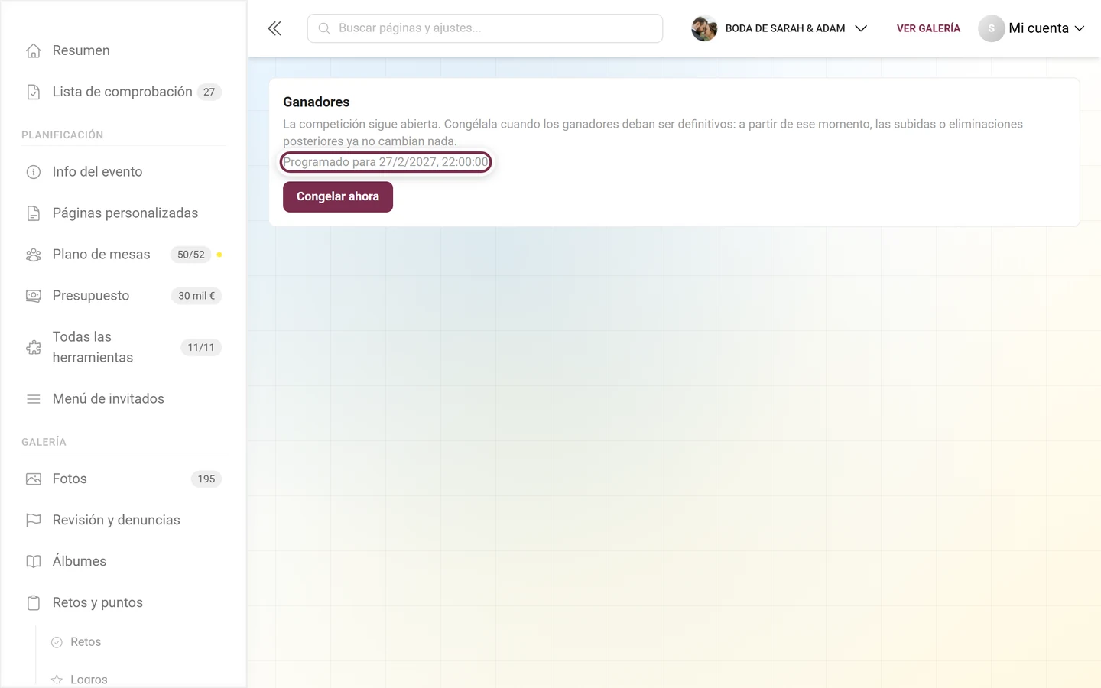This screenshot has width=1101, height=688.
Task: Go to Lista de comprobación
Action: (x=123, y=92)
